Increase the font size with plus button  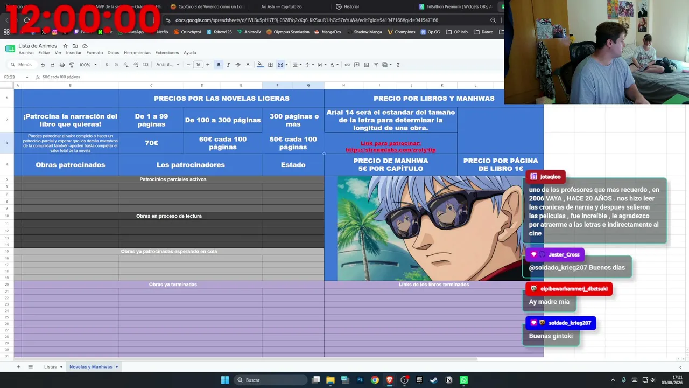tap(208, 65)
